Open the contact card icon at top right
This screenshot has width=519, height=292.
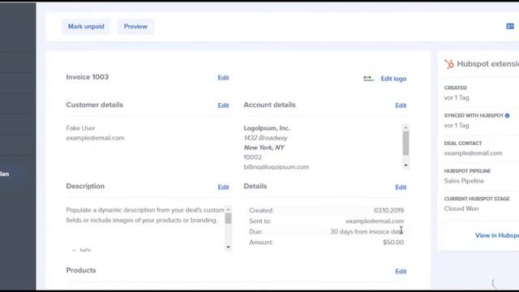510,26
